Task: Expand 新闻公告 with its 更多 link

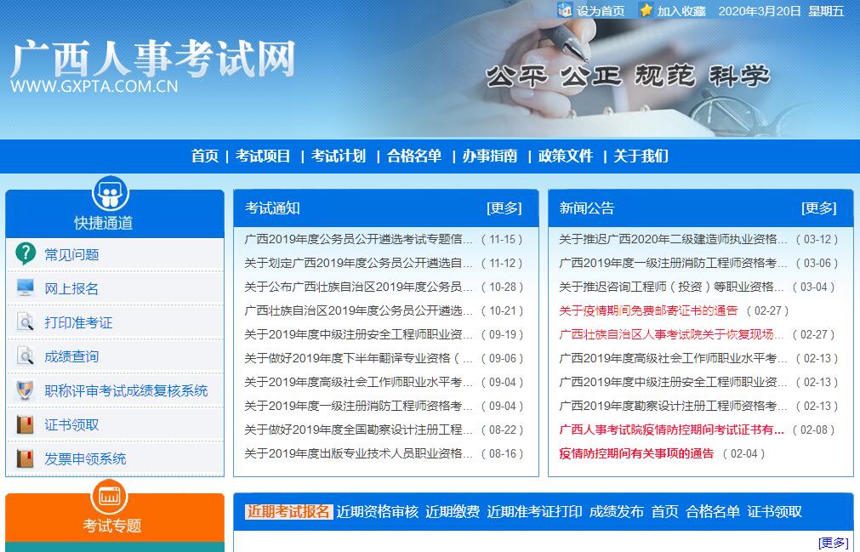Action: pos(818,208)
